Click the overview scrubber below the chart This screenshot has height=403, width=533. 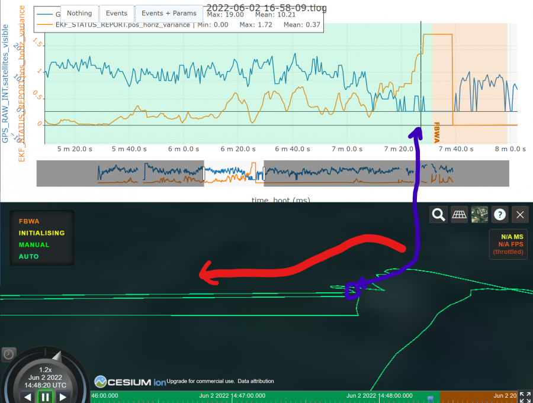point(234,173)
